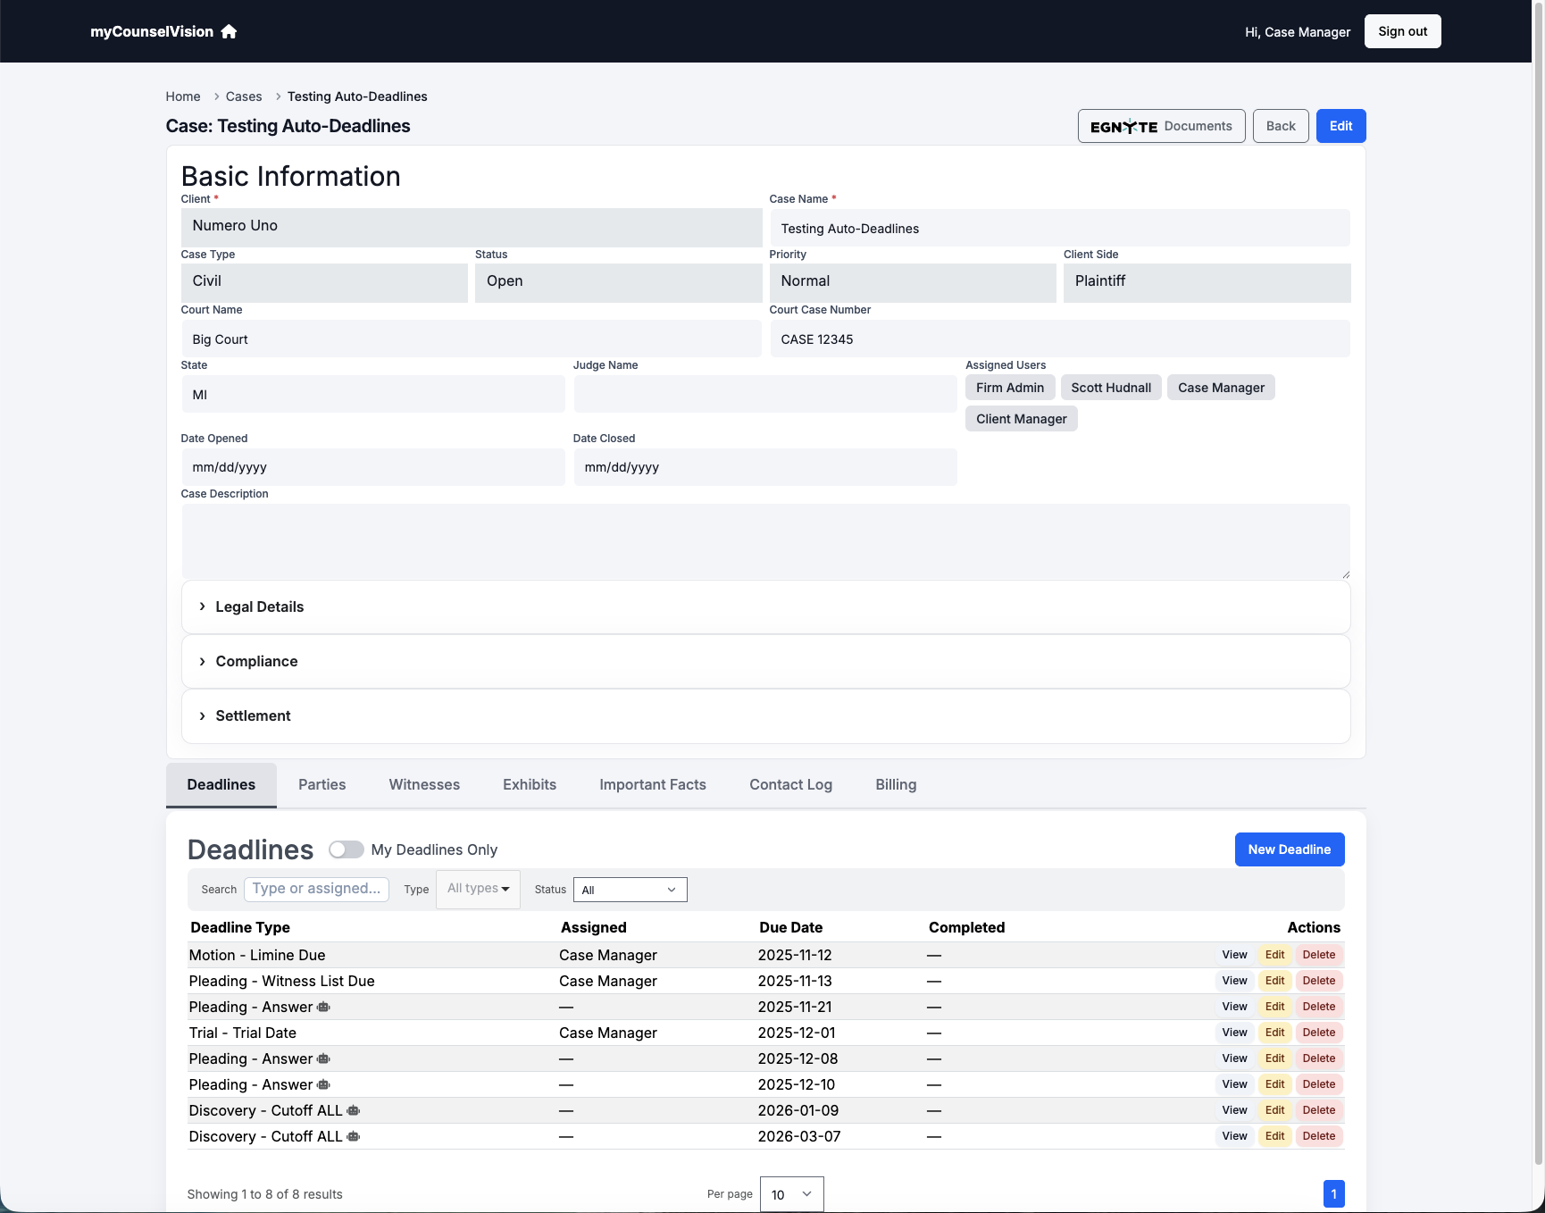The height and width of the screenshot is (1213, 1545).
Task: Click robot icon on Pleading - Answer due 2025-11-21
Action: [324, 1007]
